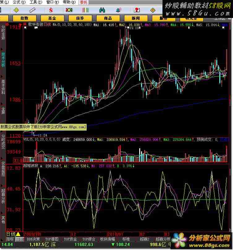Switch to 超赢分析 bottom tab
233x250 pixels.
click(163, 239)
